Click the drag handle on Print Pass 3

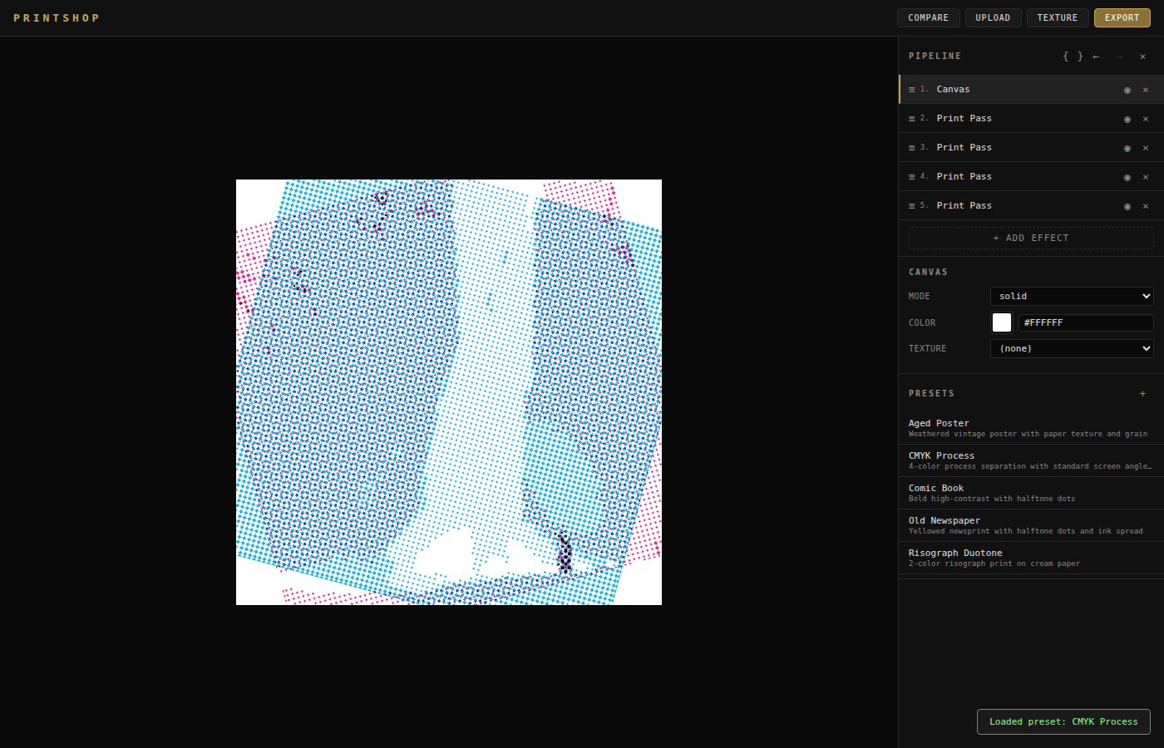[x=911, y=147]
